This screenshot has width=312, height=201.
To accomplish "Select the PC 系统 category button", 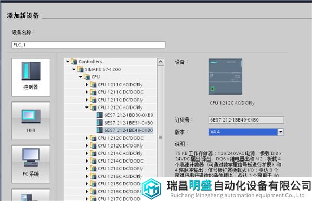I will [31, 164].
